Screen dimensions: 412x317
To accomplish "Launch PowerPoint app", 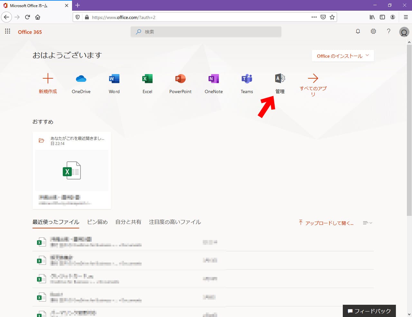I will coord(181,83).
